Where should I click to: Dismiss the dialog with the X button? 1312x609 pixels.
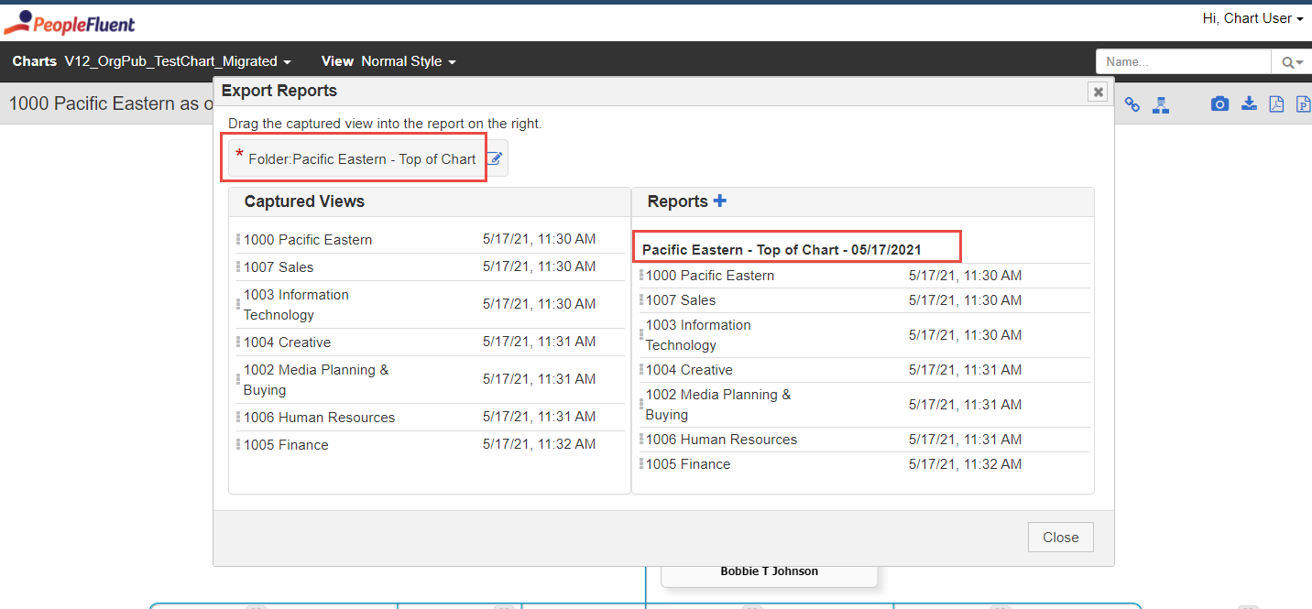pyautogui.click(x=1098, y=92)
